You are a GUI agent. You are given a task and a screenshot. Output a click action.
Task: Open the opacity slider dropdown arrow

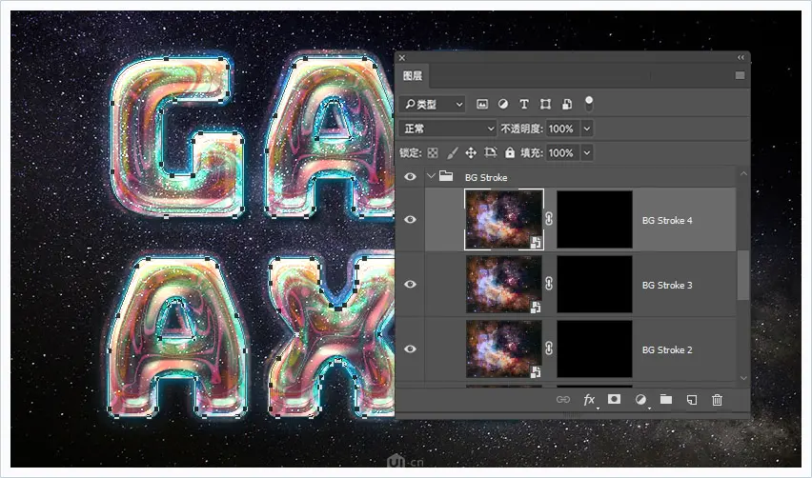click(587, 129)
